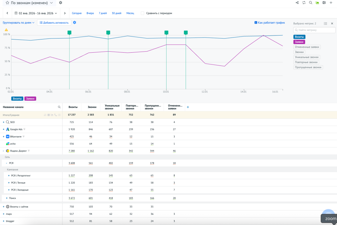Collapse the Яндекс.Директ channel row
337x225 pixels.
[x=4, y=151]
